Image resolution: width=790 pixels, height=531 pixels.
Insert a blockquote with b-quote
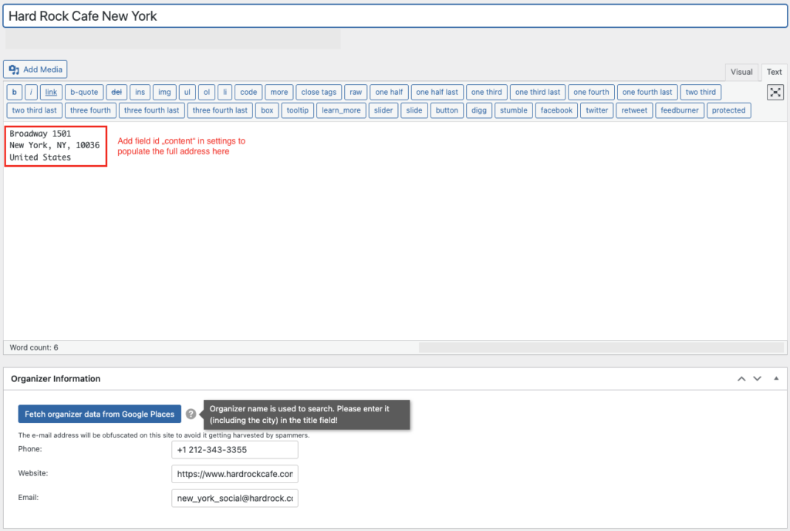(84, 92)
